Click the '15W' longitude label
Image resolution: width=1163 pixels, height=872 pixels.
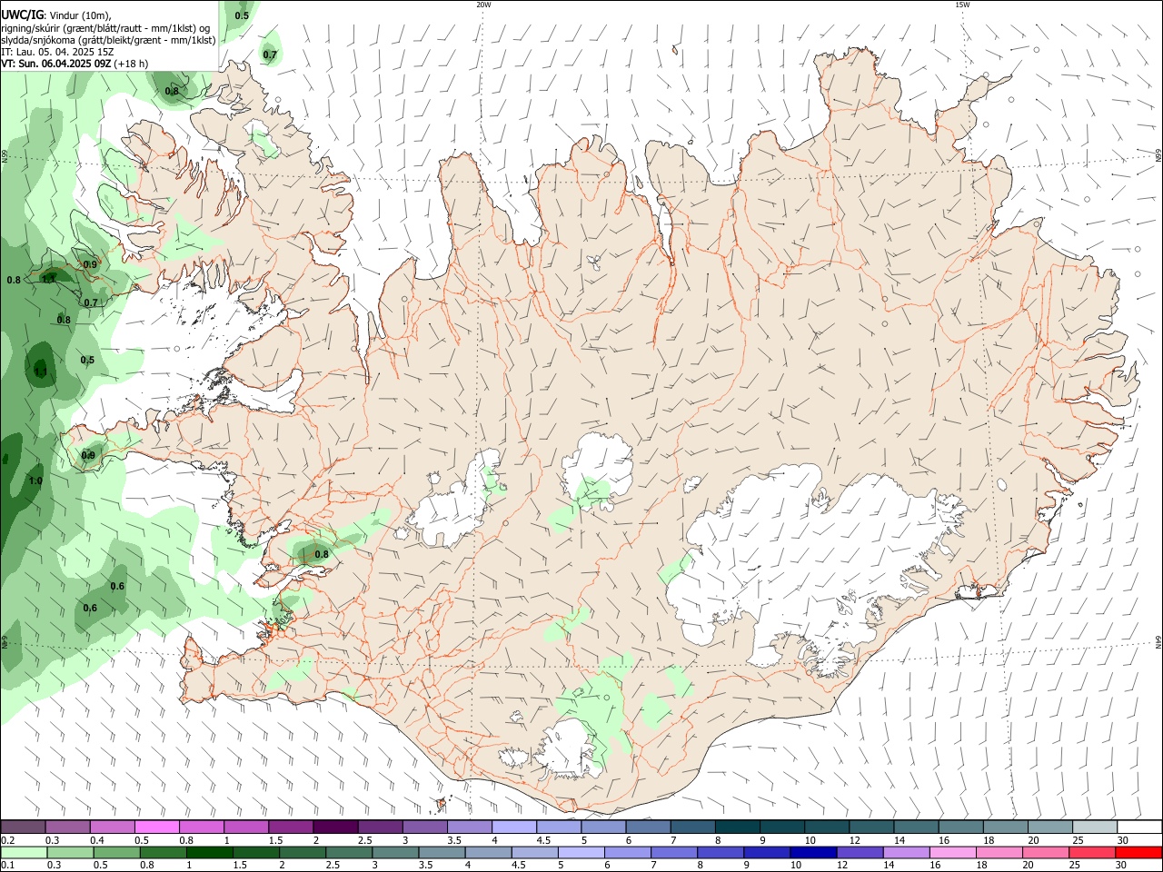click(x=962, y=5)
